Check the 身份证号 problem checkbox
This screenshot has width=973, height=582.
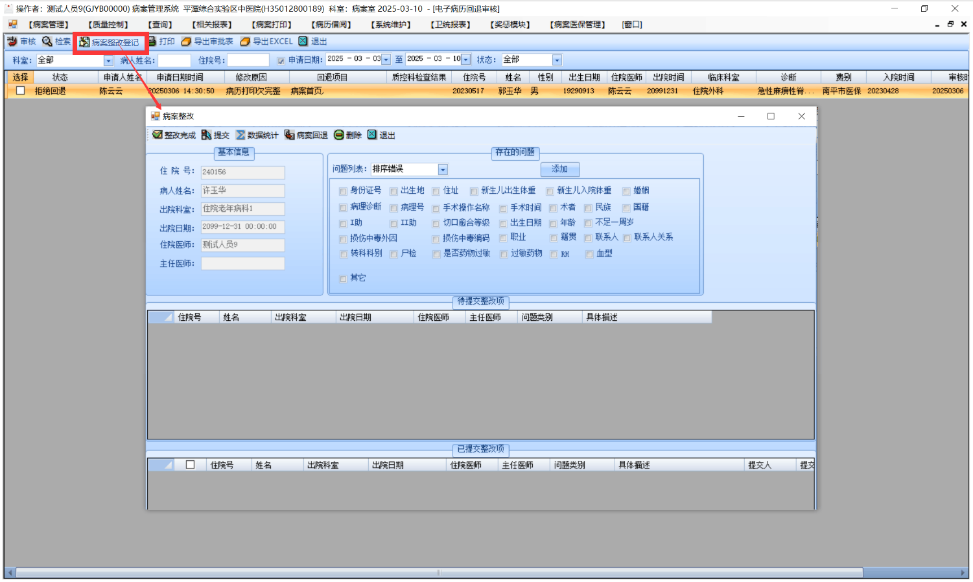[x=343, y=191]
